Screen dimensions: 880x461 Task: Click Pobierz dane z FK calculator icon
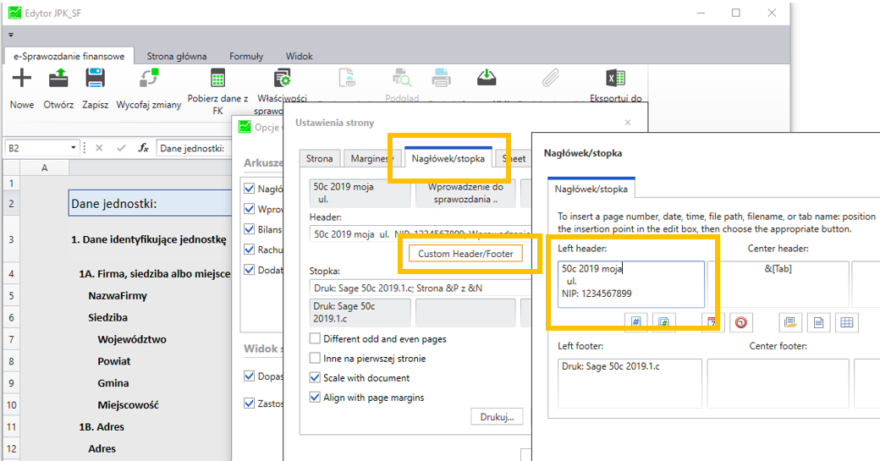point(217,78)
